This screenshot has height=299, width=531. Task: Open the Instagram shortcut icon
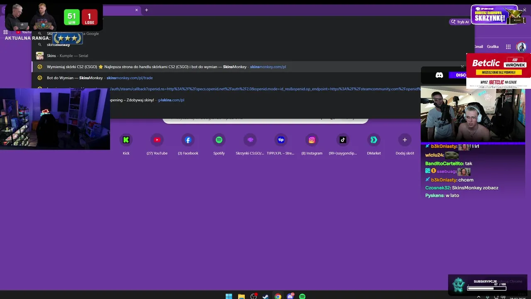pos(312,140)
